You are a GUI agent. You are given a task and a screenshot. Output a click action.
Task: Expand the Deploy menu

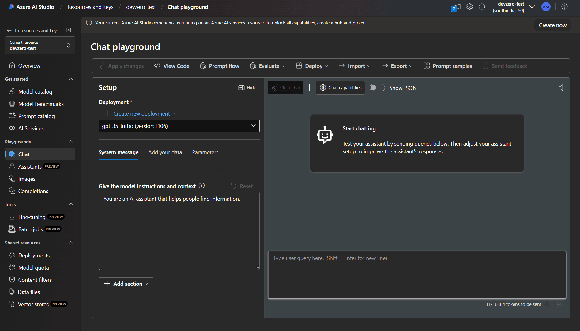(x=311, y=66)
